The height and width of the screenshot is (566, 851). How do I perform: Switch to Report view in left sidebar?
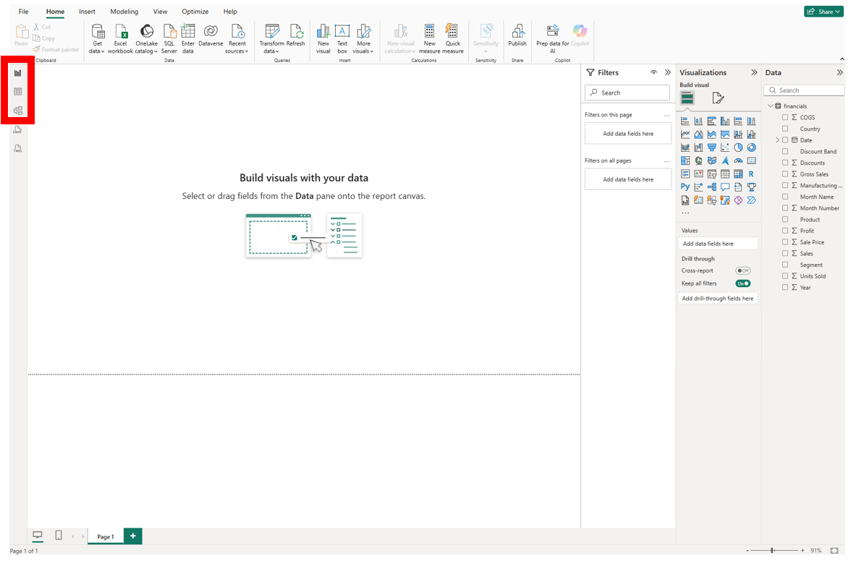click(x=18, y=72)
